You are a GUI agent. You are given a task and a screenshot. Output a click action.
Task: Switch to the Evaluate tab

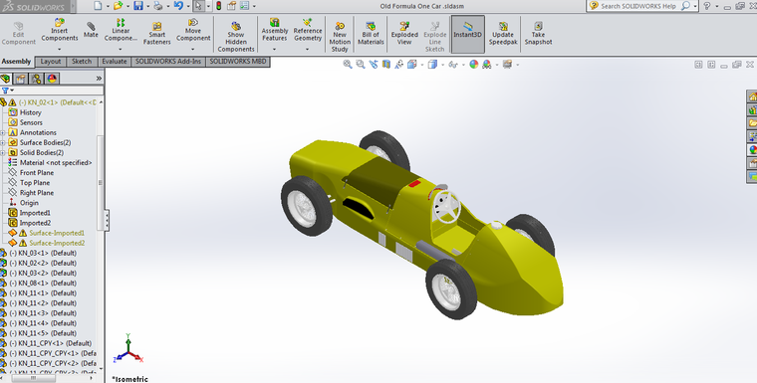114,62
